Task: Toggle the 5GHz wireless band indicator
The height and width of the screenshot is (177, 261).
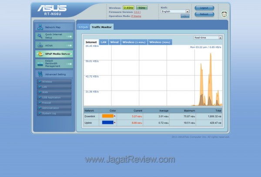Action: pos(142,8)
